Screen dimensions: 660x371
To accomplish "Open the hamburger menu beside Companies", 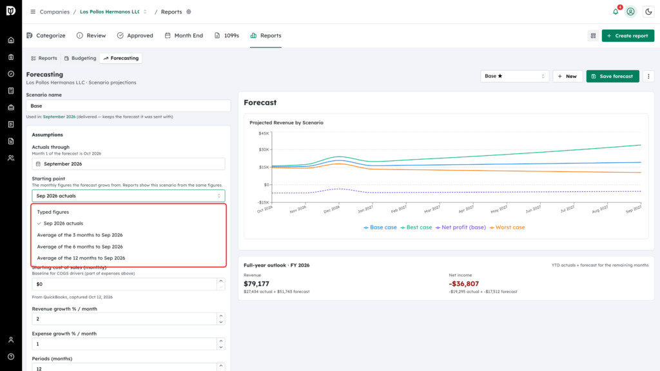I will tap(33, 12).
